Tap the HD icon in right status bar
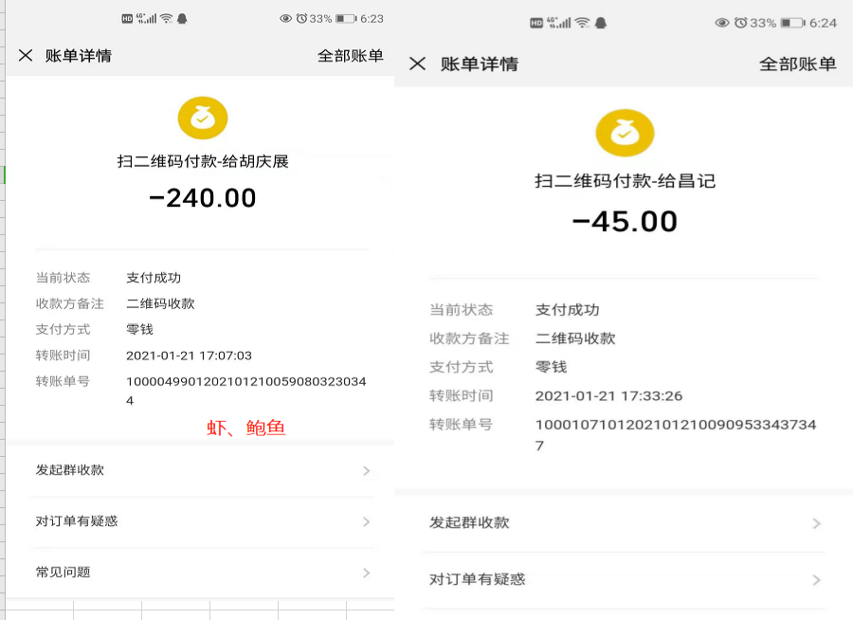 tap(535, 23)
